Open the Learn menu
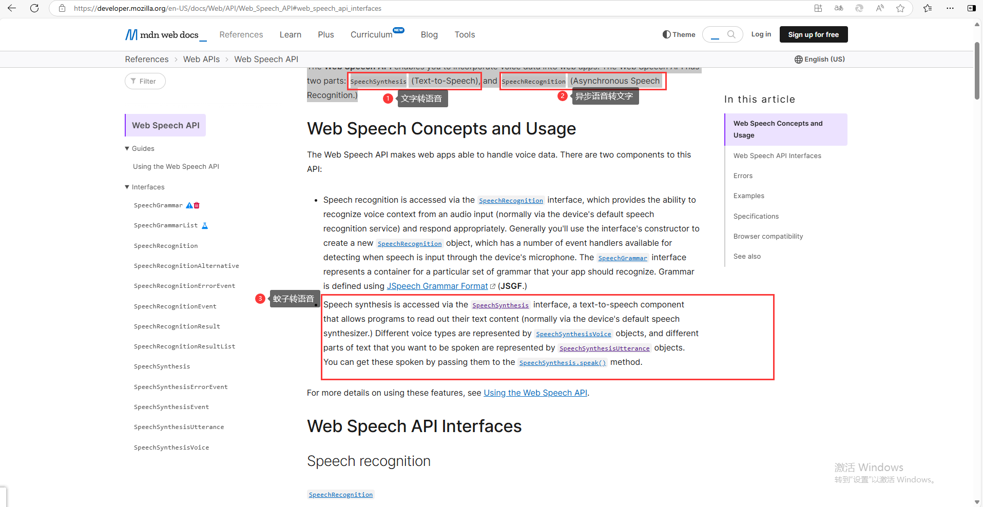Image resolution: width=983 pixels, height=507 pixels. [291, 34]
